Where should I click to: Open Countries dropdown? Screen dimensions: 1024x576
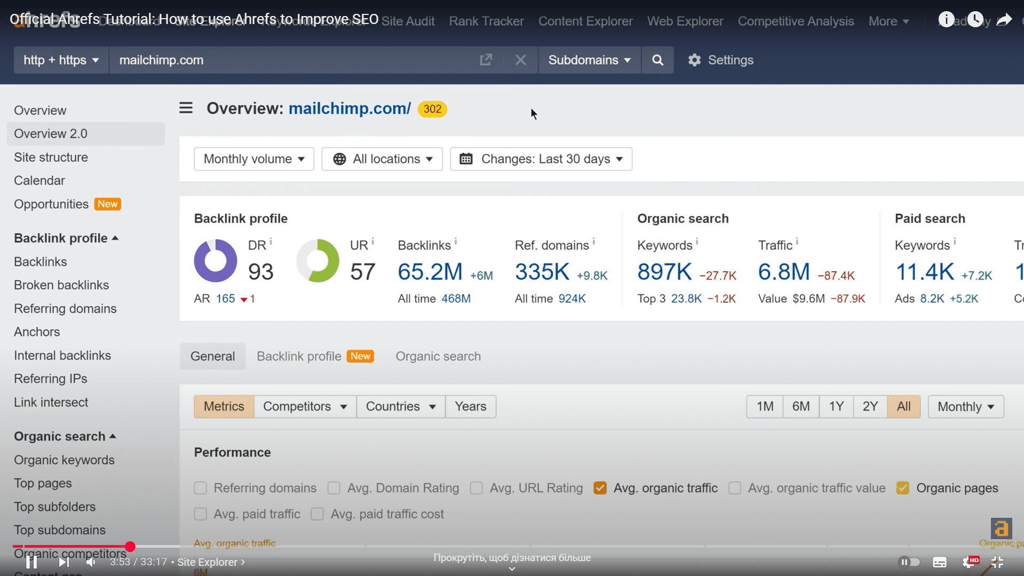click(401, 406)
